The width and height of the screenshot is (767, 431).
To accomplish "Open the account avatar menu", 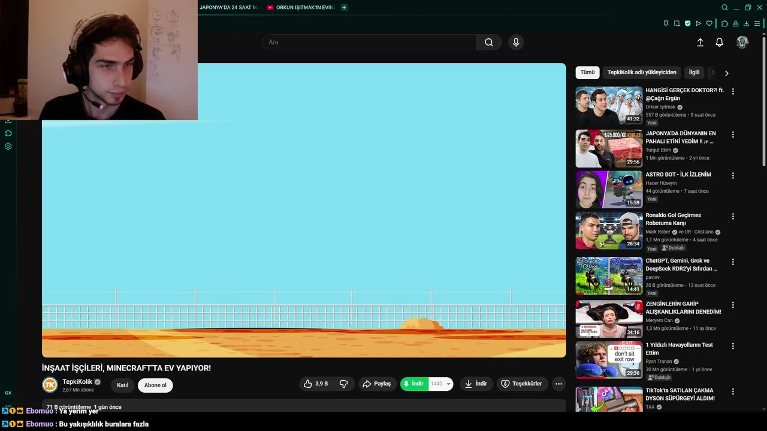I will tap(742, 42).
